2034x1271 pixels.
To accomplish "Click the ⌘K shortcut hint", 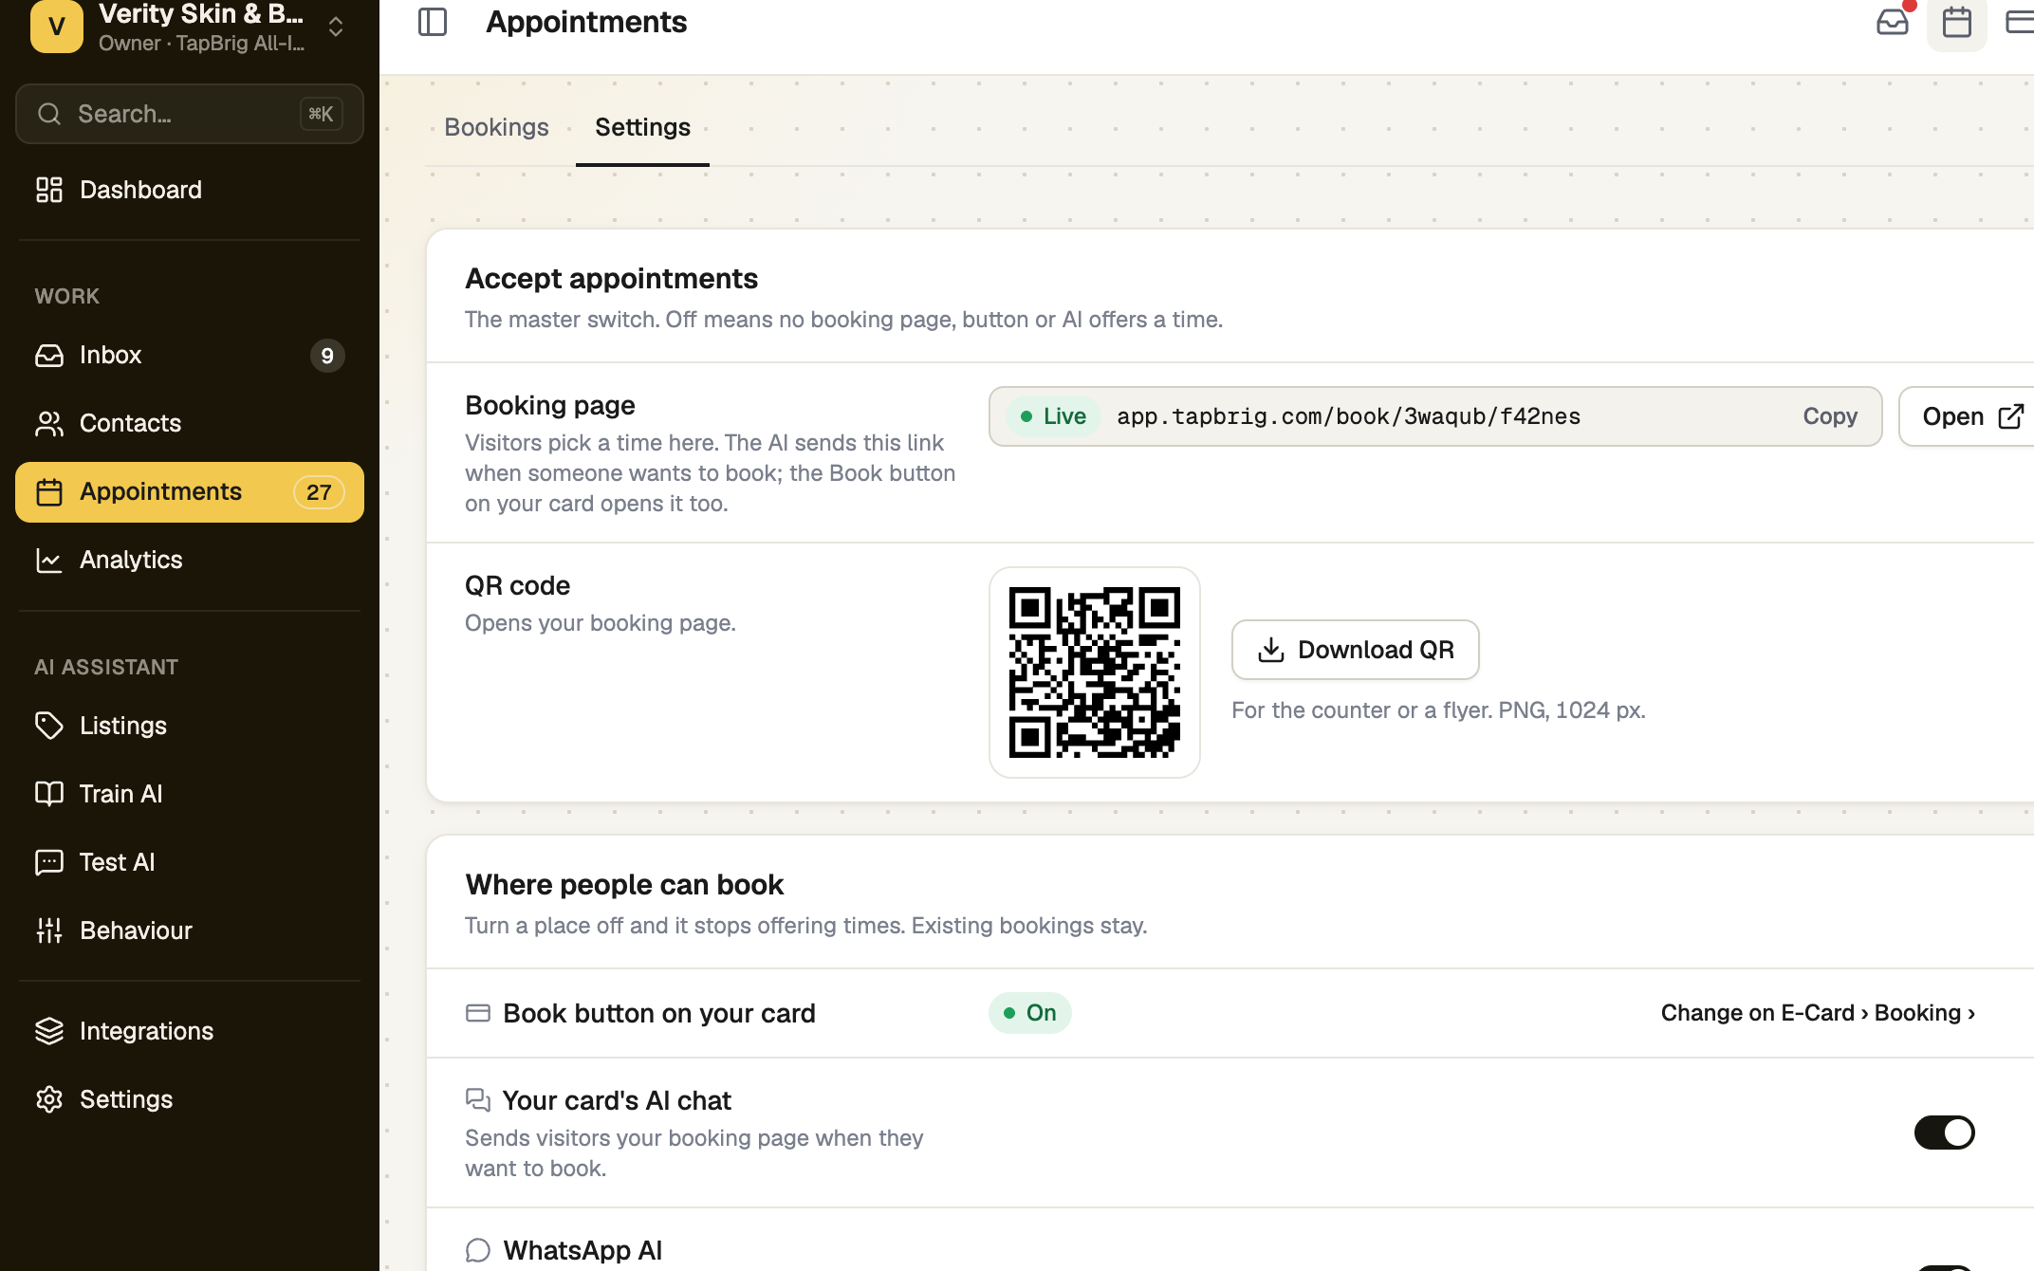I will [321, 114].
